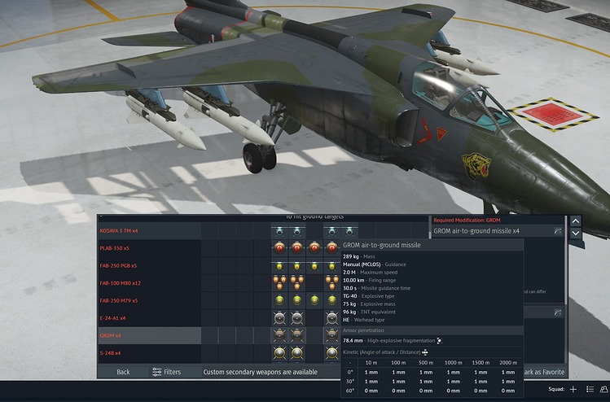Click Mark as Favorite button
610x402 pixels.
pos(544,372)
